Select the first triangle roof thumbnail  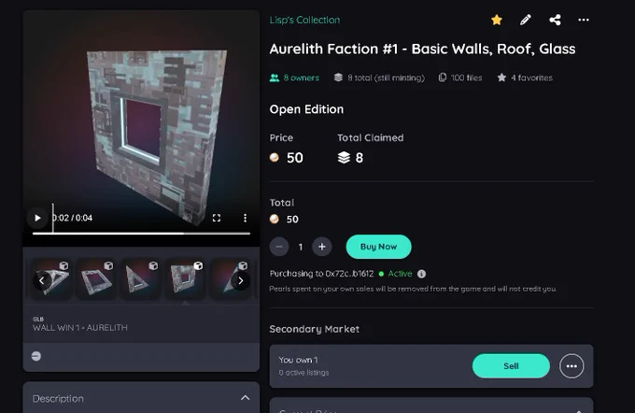point(51,278)
